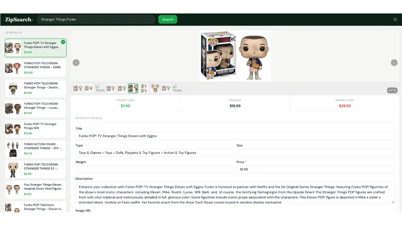Click the PRODUCT DETAILS heading
The width and height of the screenshot is (402, 226).
tap(89, 118)
